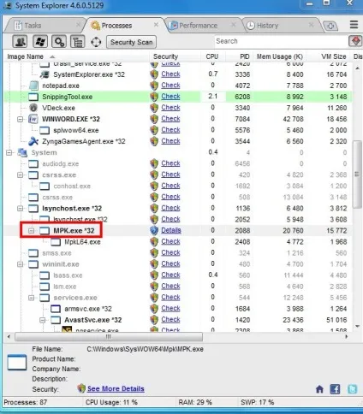Collapse the services.exe node

32,298
